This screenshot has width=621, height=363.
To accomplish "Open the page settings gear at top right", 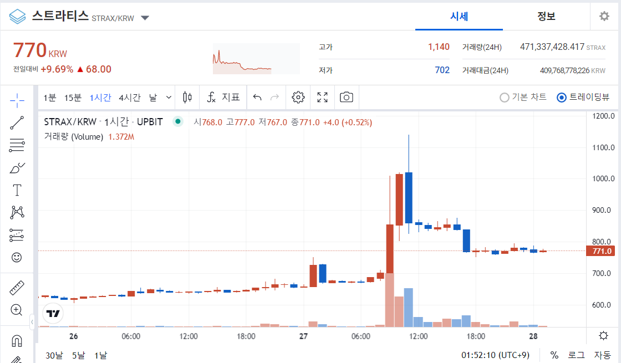I will click(x=604, y=16).
